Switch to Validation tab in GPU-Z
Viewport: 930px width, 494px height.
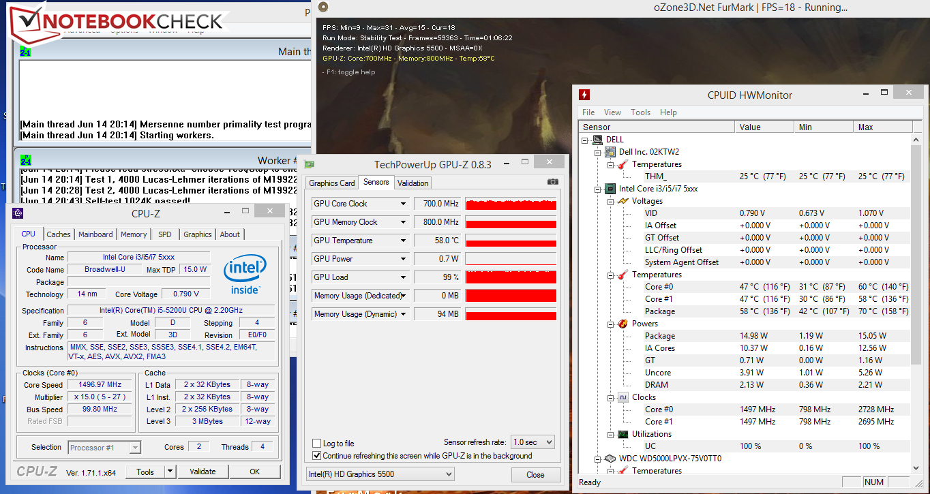pos(413,183)
